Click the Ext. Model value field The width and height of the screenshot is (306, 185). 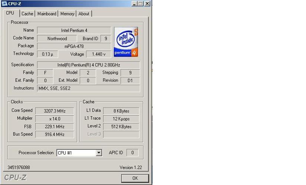coord(88,81)
